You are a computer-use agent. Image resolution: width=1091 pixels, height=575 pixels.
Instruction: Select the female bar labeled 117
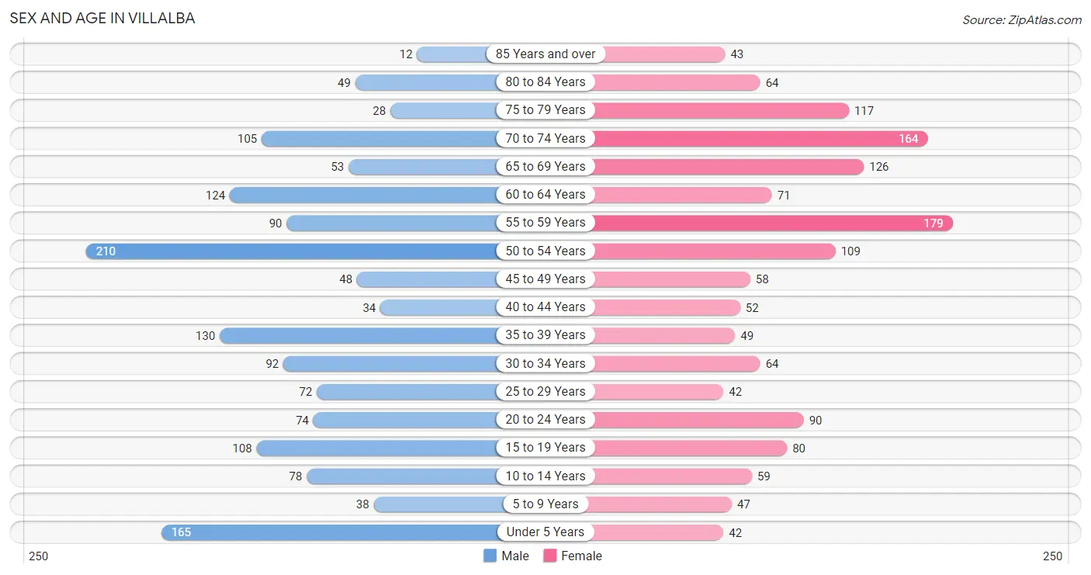pyautogui.click(x=721, y=110)
